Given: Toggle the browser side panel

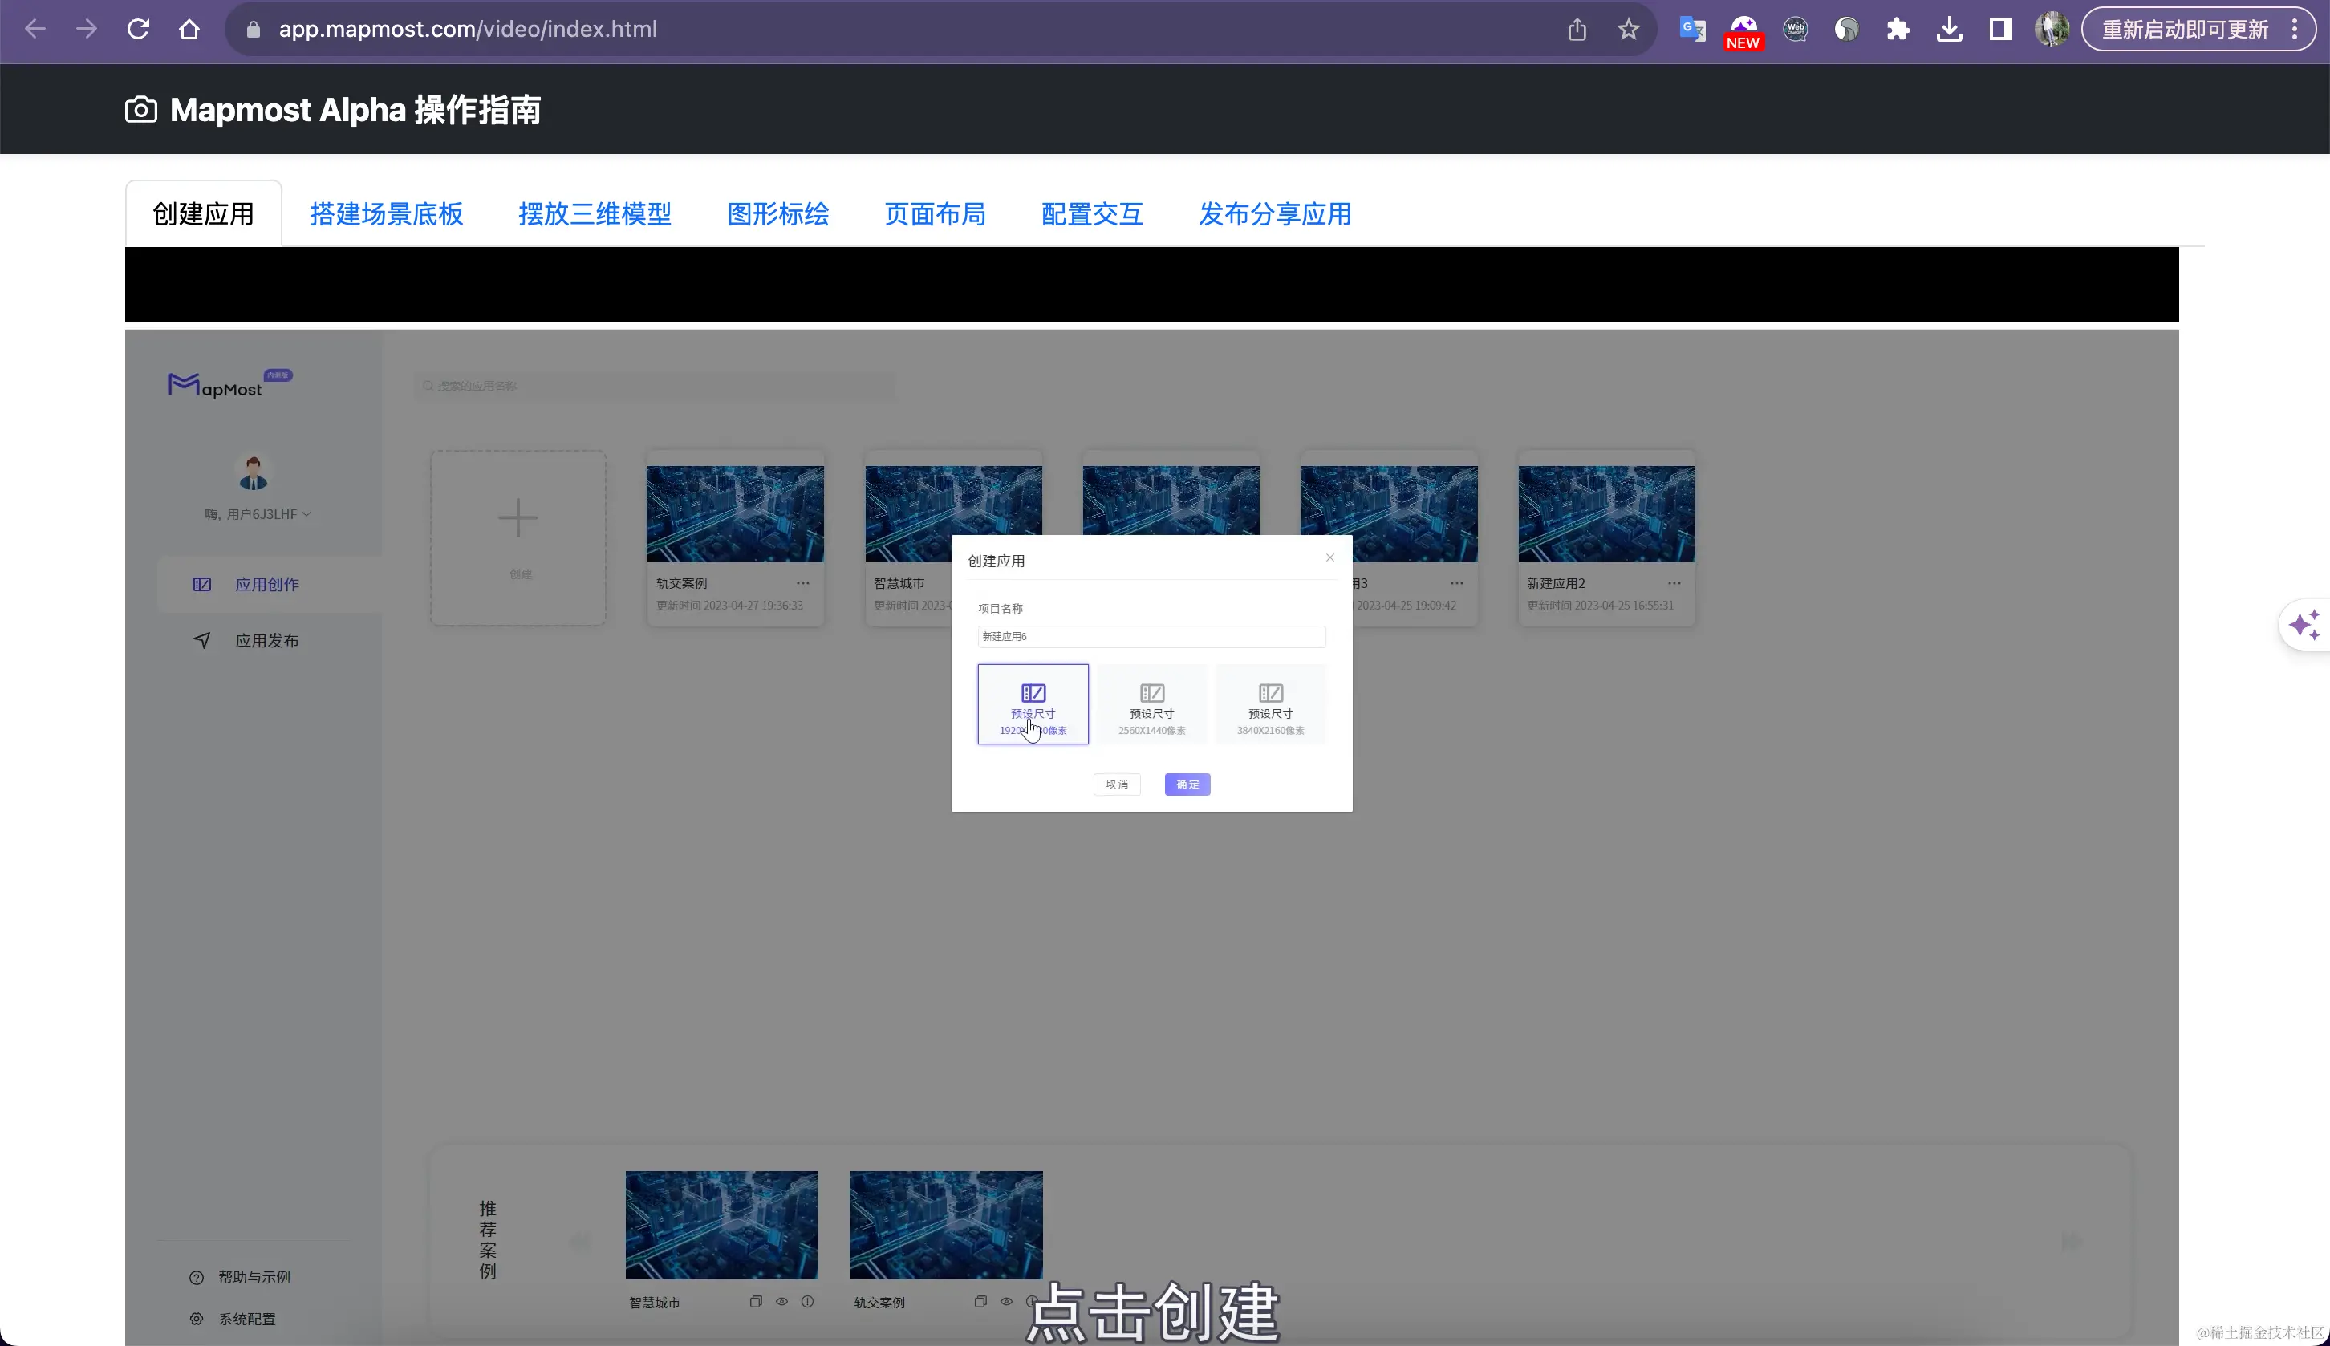Looking at the screenshot, I should coord(2001,30).
